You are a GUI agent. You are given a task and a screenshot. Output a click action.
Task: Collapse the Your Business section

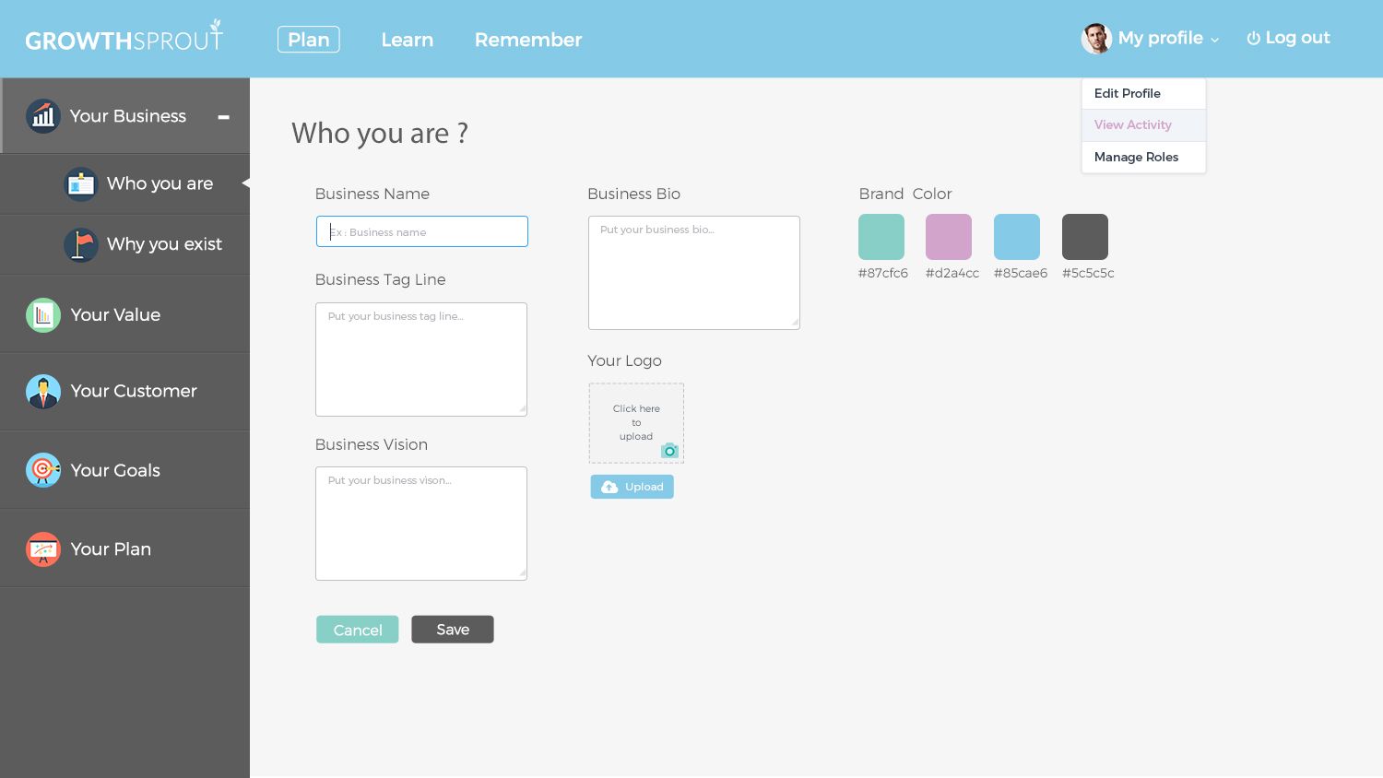click(223, 117)
